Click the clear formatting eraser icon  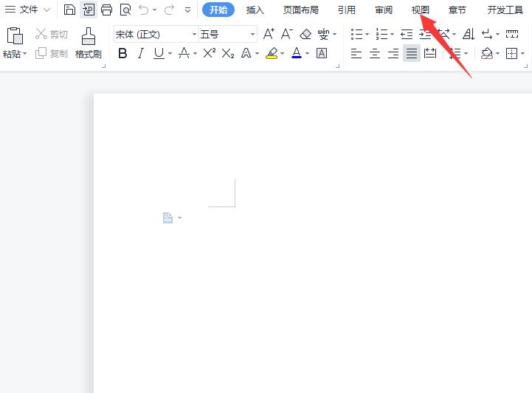click(x=305, y=34)
